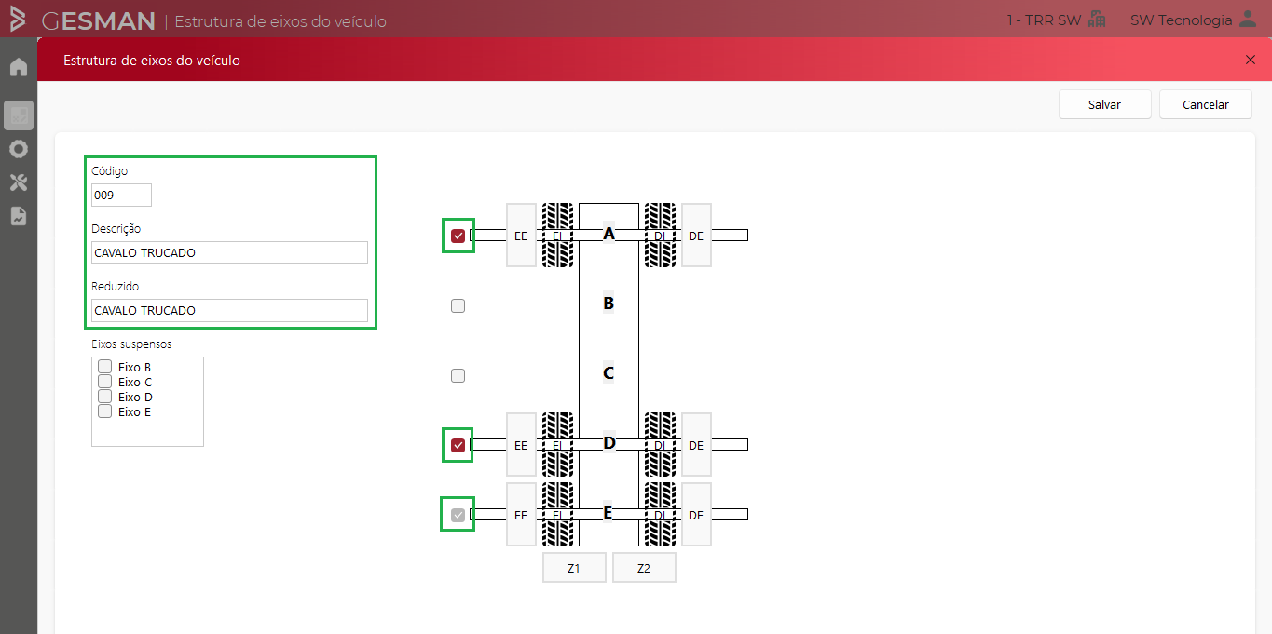This screenshot has height=634, width=1272.
Task: Click the tire/wheel icon in sidebar
Action: tap(18, 149)
